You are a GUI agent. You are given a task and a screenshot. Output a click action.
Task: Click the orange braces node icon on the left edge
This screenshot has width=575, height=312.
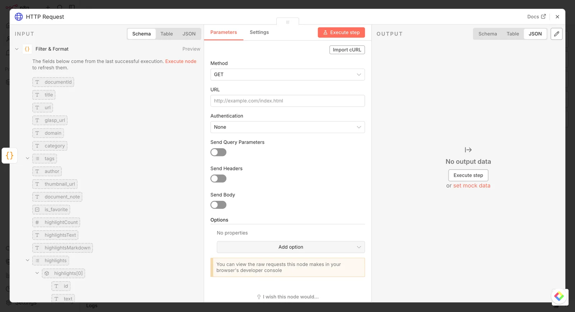click(x=10, y=156)
